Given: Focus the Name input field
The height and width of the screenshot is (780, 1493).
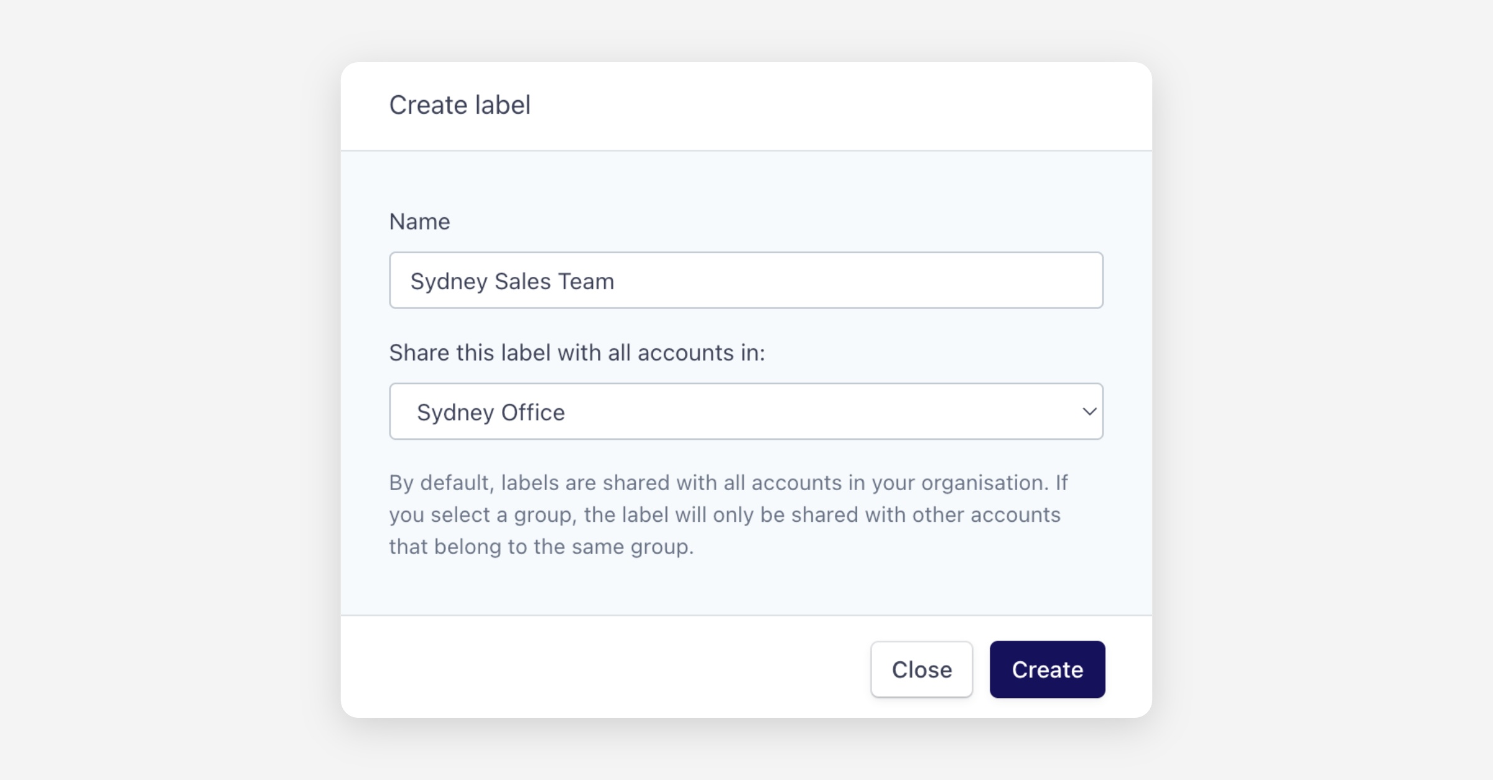Looking at the screenshot, I should click(745, 281).
